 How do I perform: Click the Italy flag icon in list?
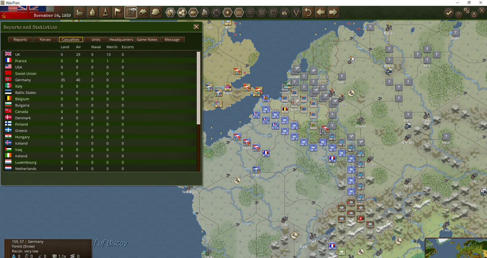[x=8, y=86]
